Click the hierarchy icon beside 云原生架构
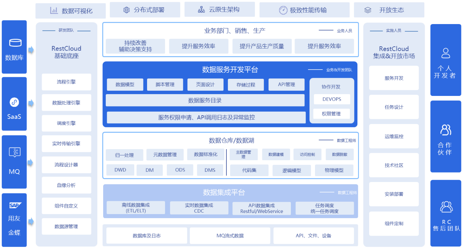465x248 pixels. click(201, 10)
